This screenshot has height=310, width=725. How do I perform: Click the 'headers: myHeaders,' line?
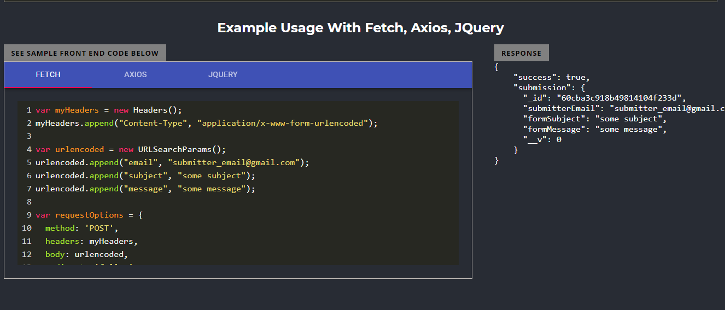pos(91,241)
